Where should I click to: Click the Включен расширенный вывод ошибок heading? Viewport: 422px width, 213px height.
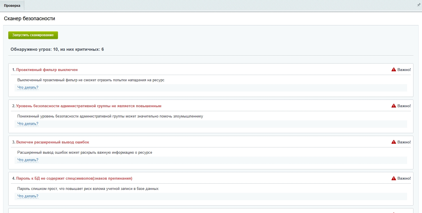(x=53, y=142)
